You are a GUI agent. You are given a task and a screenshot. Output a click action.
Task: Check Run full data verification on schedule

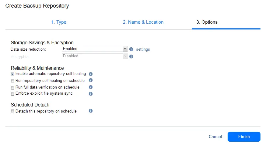pos(12,88)
